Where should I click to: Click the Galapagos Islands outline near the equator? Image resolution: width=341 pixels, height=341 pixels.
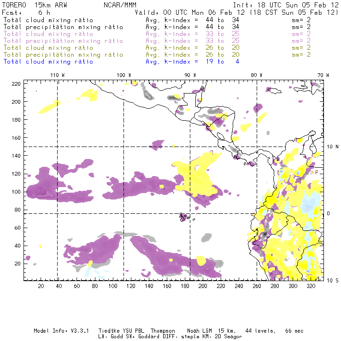[184, 217]
